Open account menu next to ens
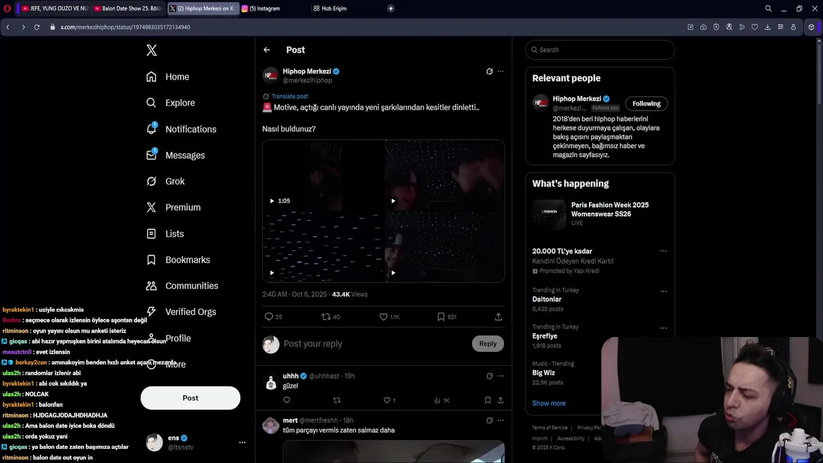The image size is (823, 463). tap(242, 442)
